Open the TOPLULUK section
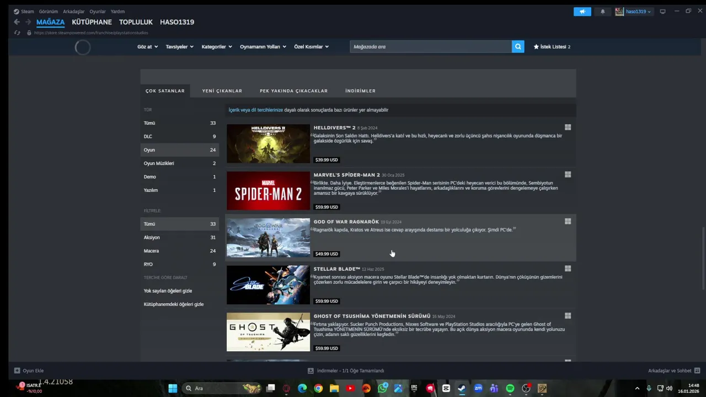The image size is (706, 397). [136, 22]
